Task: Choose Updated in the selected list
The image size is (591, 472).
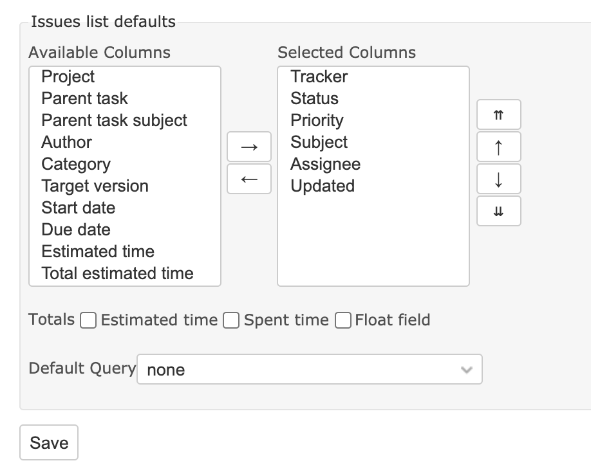Action: pyautogui.click(x=323, y=186)
